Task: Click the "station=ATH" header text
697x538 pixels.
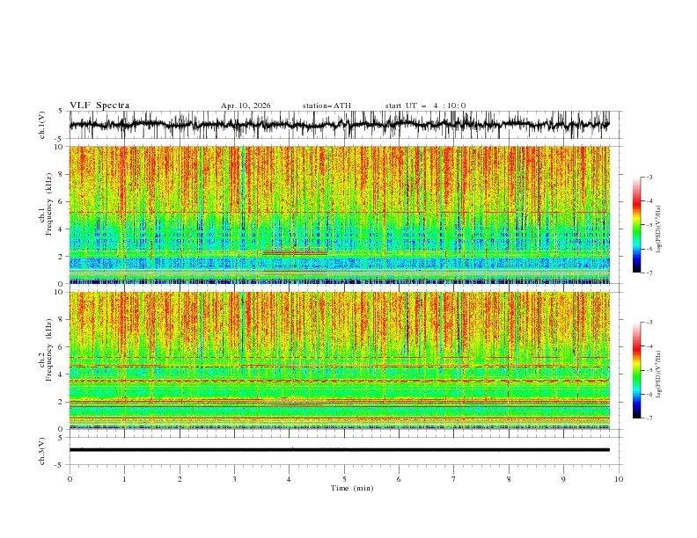Action: click(326, 105)
